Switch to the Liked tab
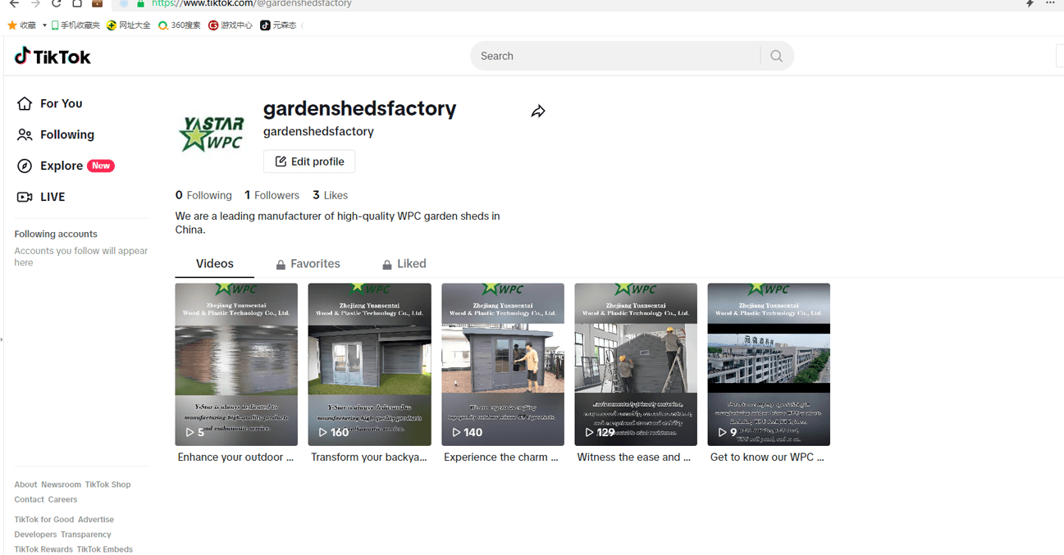Screen dimensions: 1064x555 (x=404, y=264)
